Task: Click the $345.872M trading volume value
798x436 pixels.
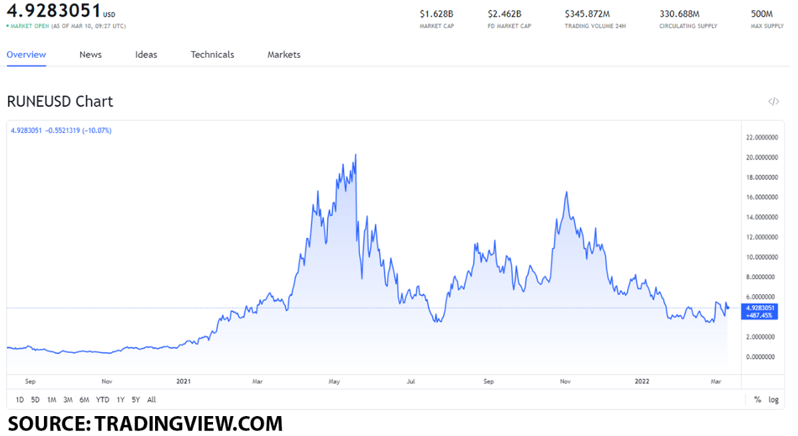Action: [x=587, y=14]
